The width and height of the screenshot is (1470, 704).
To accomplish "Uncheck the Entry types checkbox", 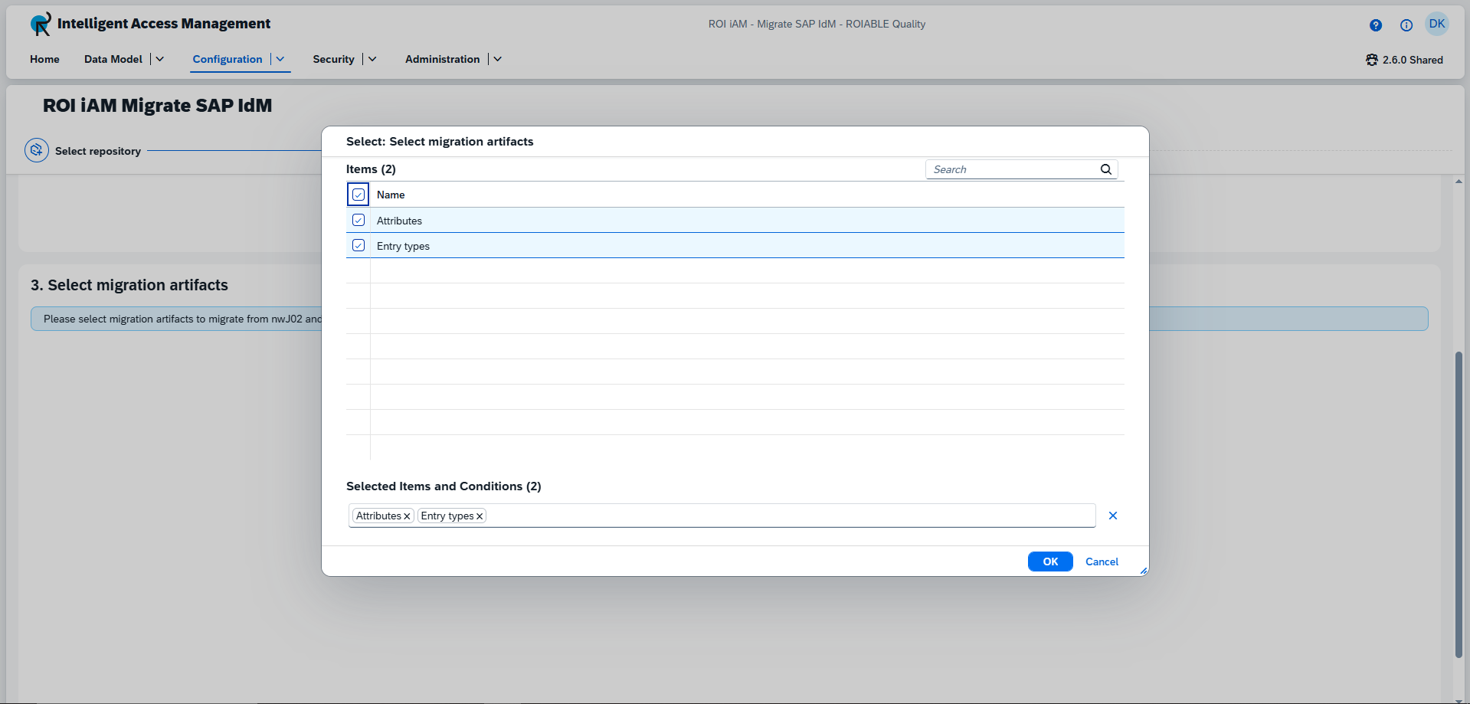I will click(x=358, y=245).
